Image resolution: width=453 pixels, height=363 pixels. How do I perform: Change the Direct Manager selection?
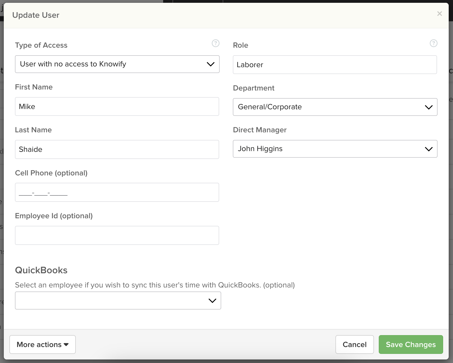(x=335, y=149)
